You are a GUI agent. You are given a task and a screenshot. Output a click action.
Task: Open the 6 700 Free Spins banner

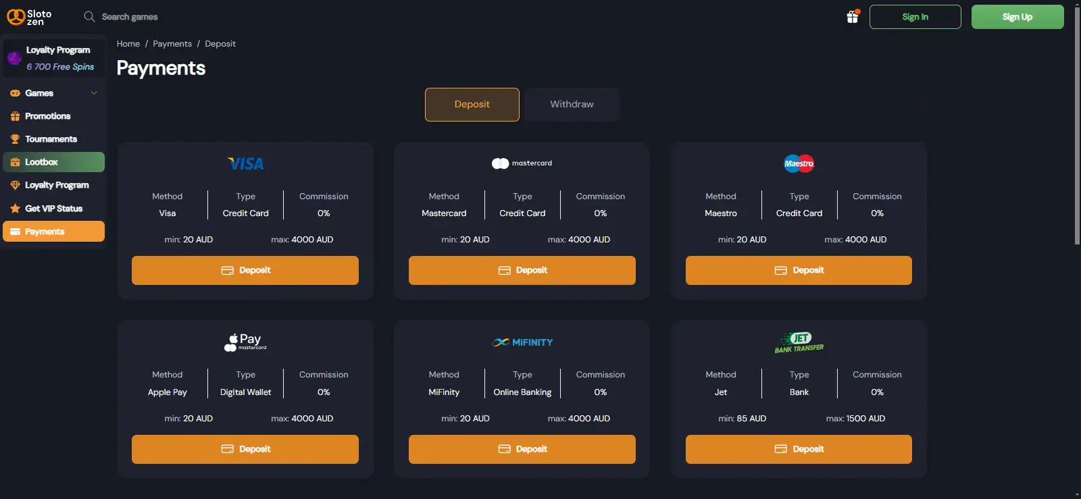(54, 58)
